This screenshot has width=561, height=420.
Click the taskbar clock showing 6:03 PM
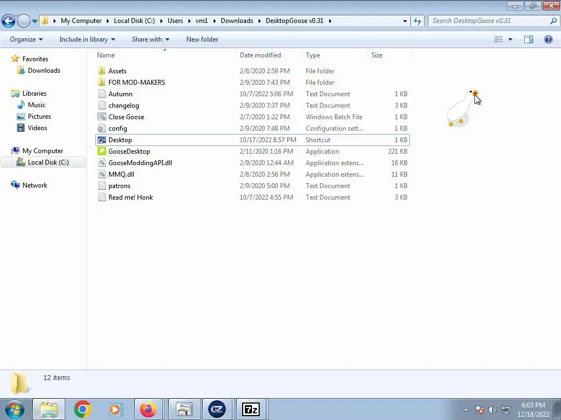[533, 410]
